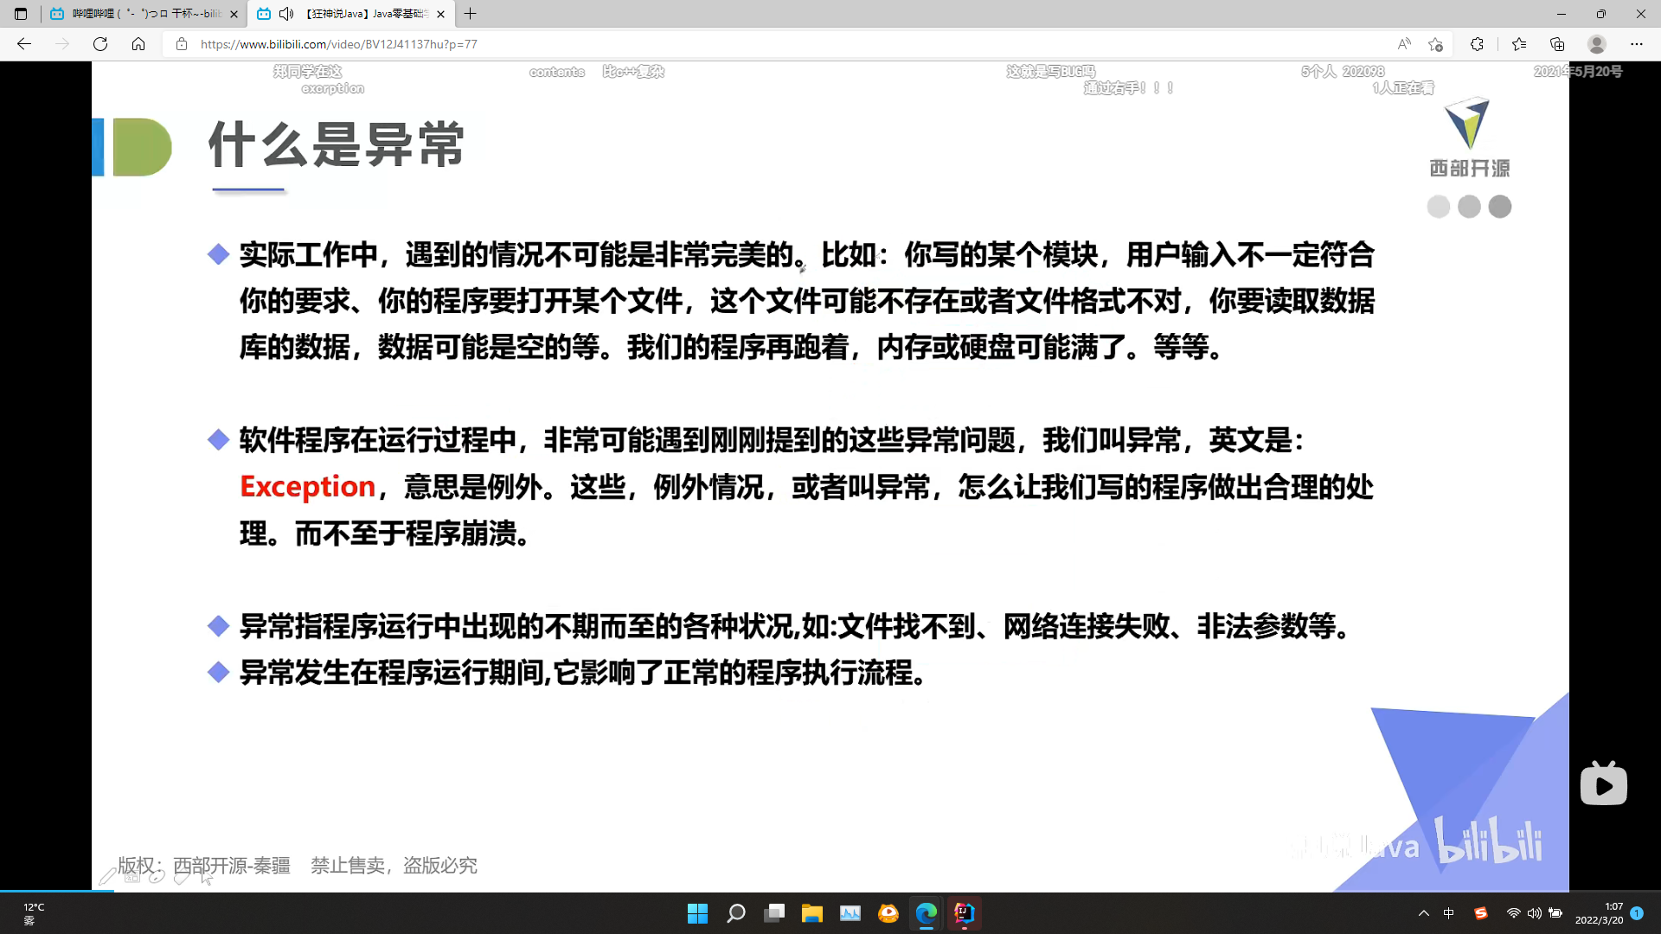Open the tab actions menu icon
This screenshot has width=1661, height=934.
21,14
